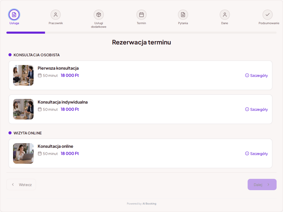The height and width of the screenshot is (212, 283).
Task: Click 18 000 Ft price of Konsultacja indywidualna
Action: [70, 109]
